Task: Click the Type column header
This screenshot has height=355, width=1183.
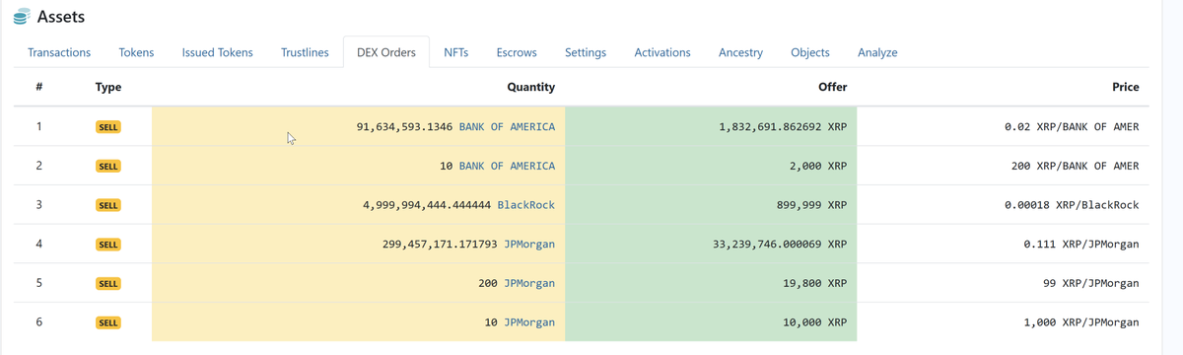Action: pos(108,88)
